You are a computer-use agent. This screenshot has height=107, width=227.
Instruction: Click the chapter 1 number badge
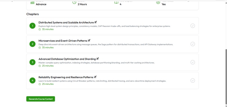coord(32,26)
